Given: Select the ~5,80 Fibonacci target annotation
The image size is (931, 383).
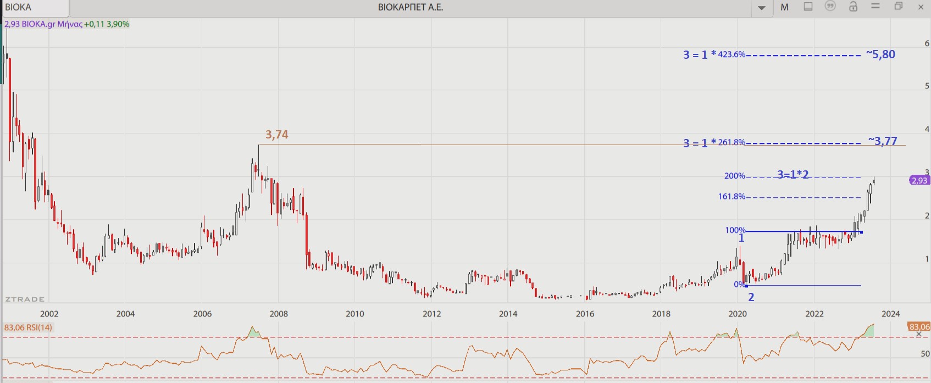Looking at the screenshot, I should tap(880, 54).
